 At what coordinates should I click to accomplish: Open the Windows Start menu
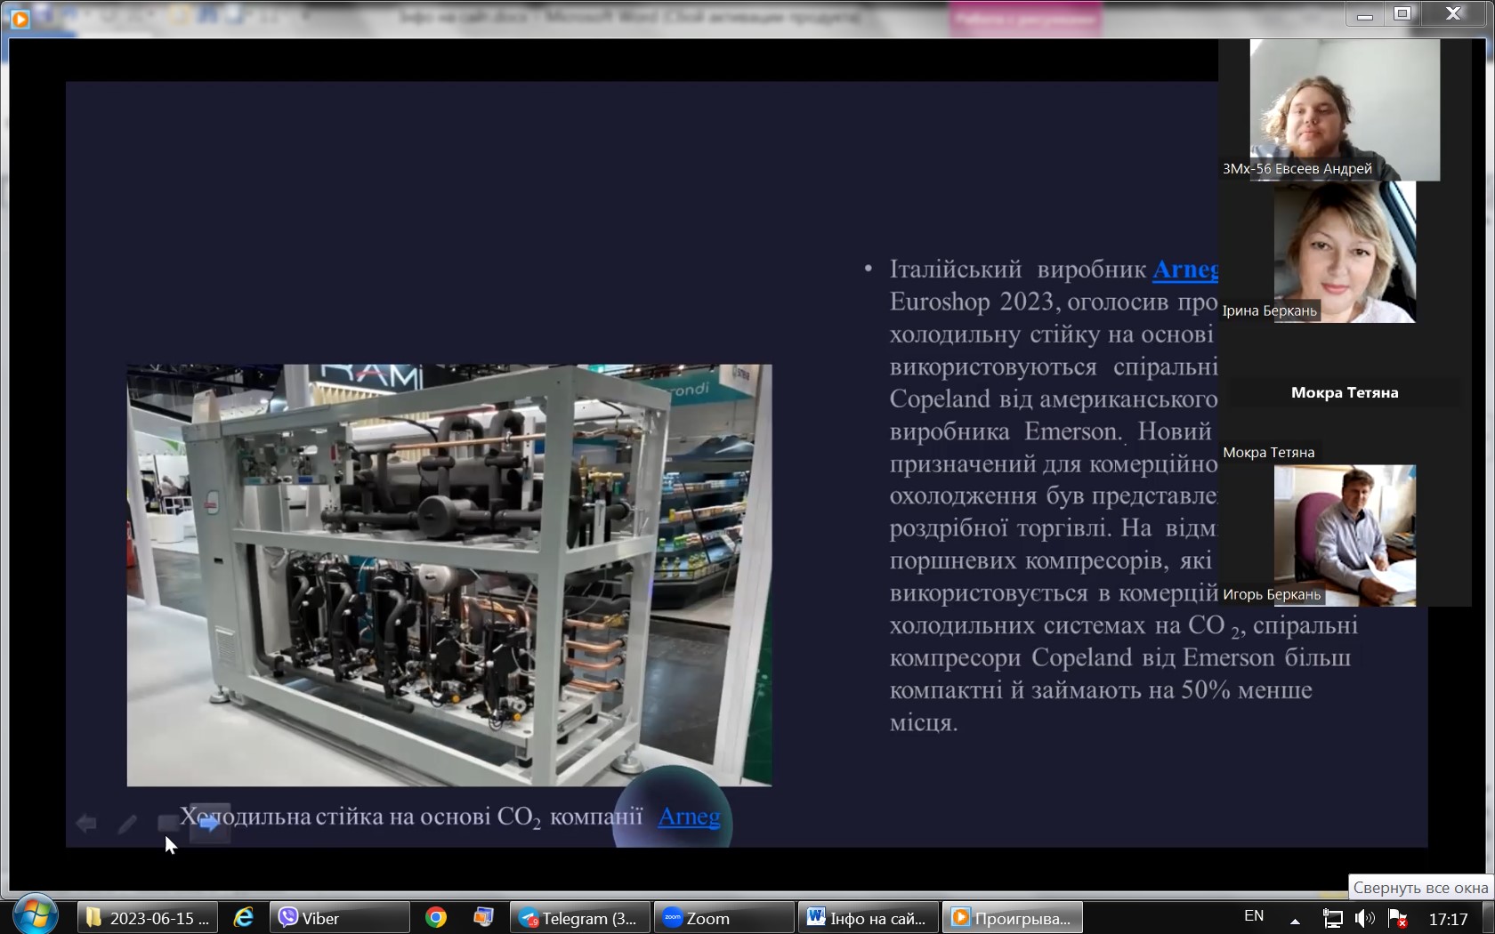tap(36, 915)
